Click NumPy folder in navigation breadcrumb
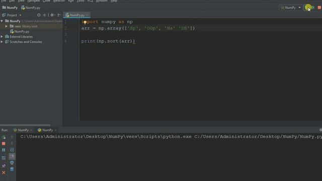 pyautogui.click(x=10, y=8)
